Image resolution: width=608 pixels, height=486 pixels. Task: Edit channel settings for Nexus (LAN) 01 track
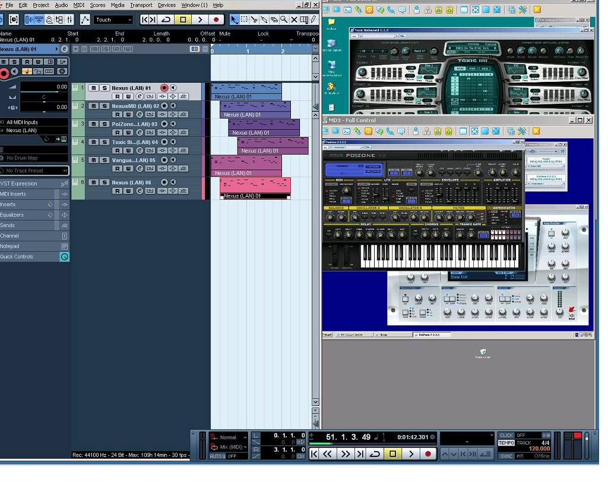139,97
